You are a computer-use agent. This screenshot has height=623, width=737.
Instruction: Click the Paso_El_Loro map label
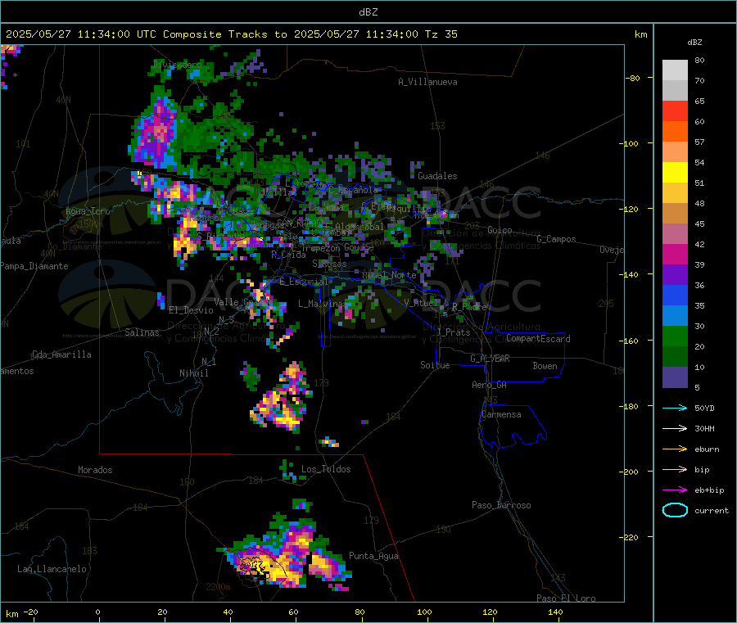566,598
